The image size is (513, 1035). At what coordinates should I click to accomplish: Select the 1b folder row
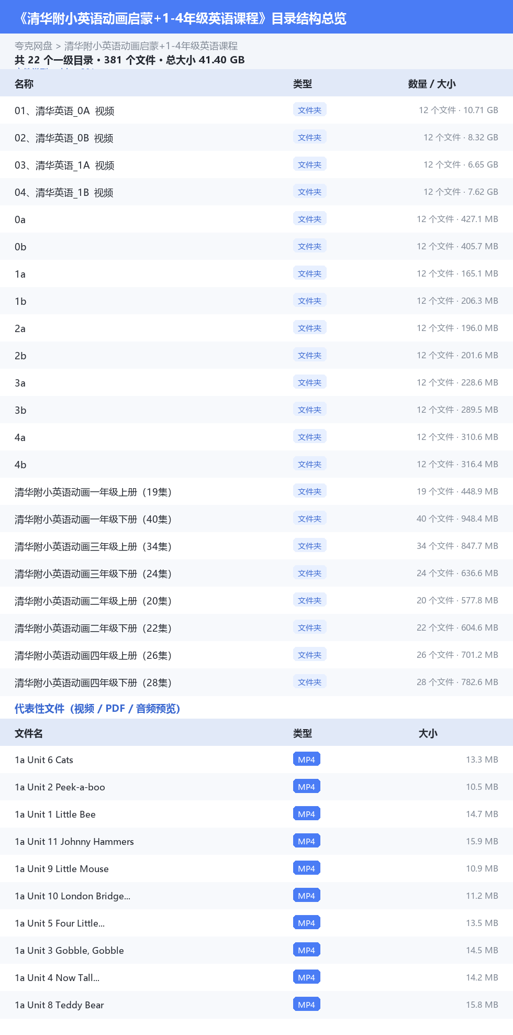coord(256,301)
